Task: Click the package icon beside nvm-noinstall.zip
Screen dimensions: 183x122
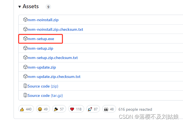Action: [25, 19]
